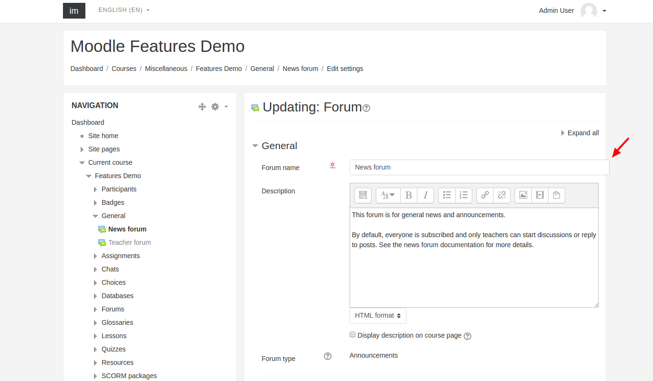The width and height of the screenshot is (653, 381).
Task: Click the description editor resize handle
Action: click(x=596, y=305)
